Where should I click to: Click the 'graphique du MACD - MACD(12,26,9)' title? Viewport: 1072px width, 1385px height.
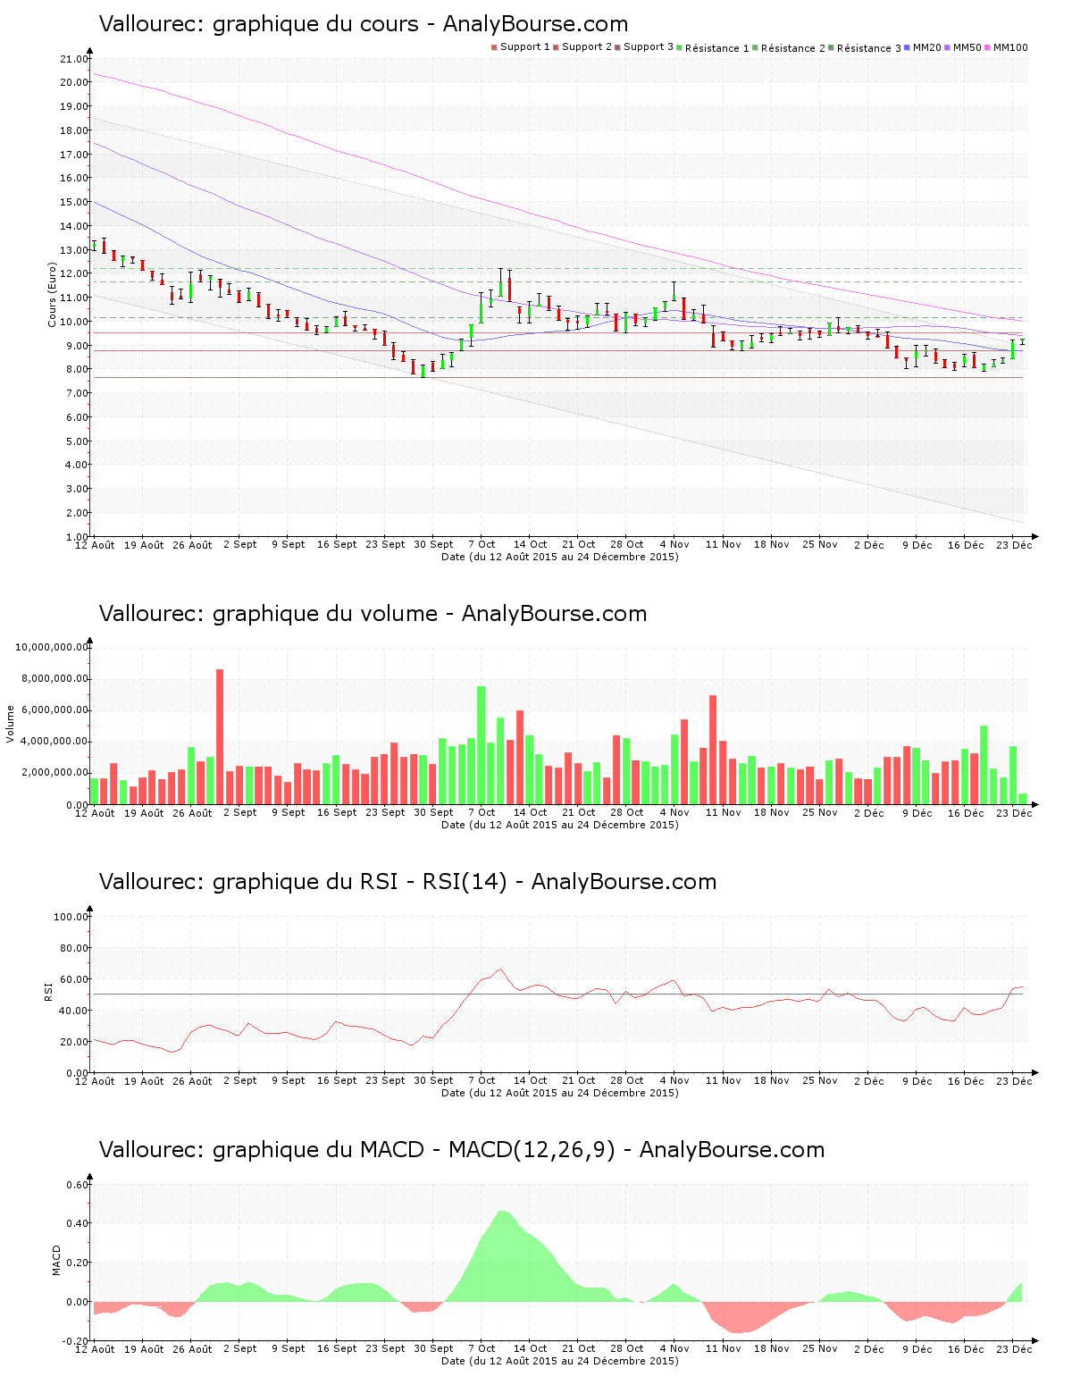click(414, 1150)
